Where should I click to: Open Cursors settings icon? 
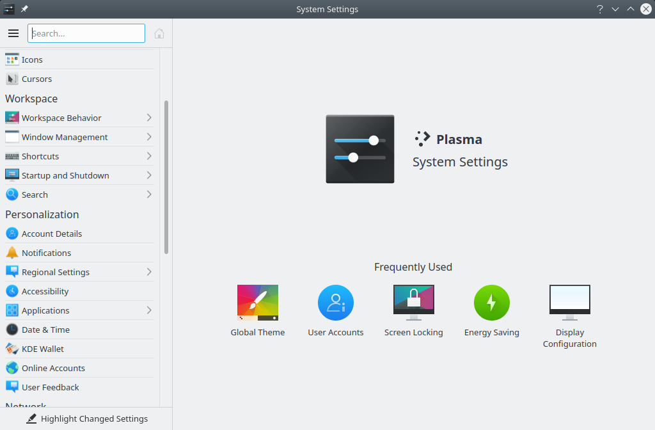coord(12,79)
